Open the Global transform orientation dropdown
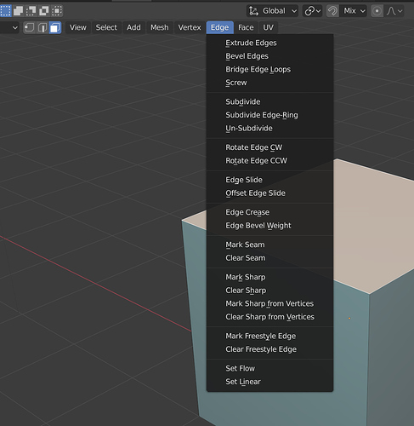This screenshot has width=414, height=426. tap(272, 11)
